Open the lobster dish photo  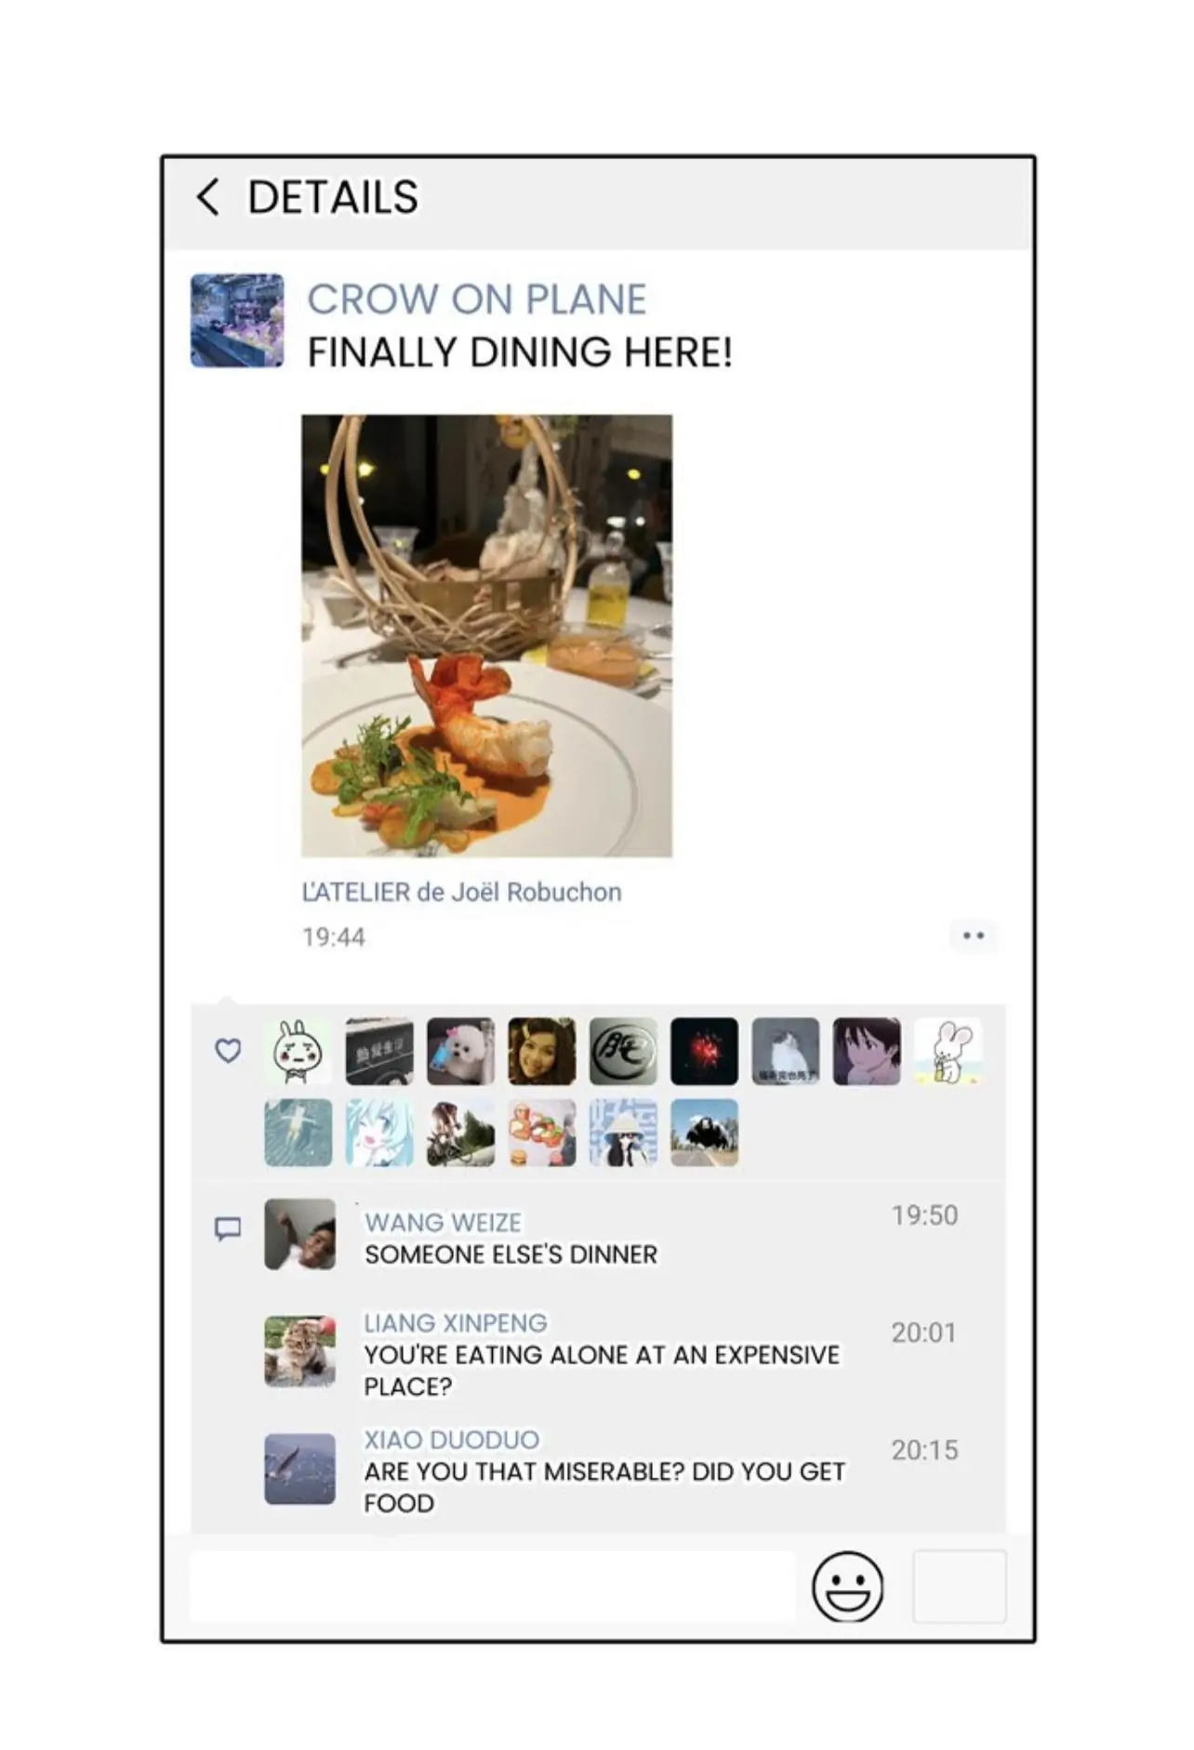point(486,635)
